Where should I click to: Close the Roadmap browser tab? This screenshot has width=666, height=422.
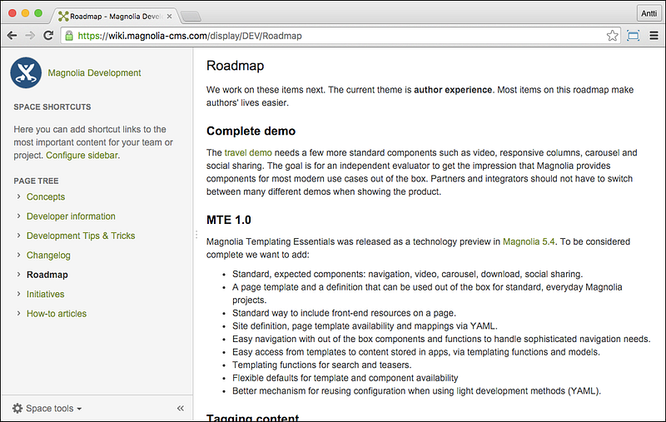pos(170,16)
